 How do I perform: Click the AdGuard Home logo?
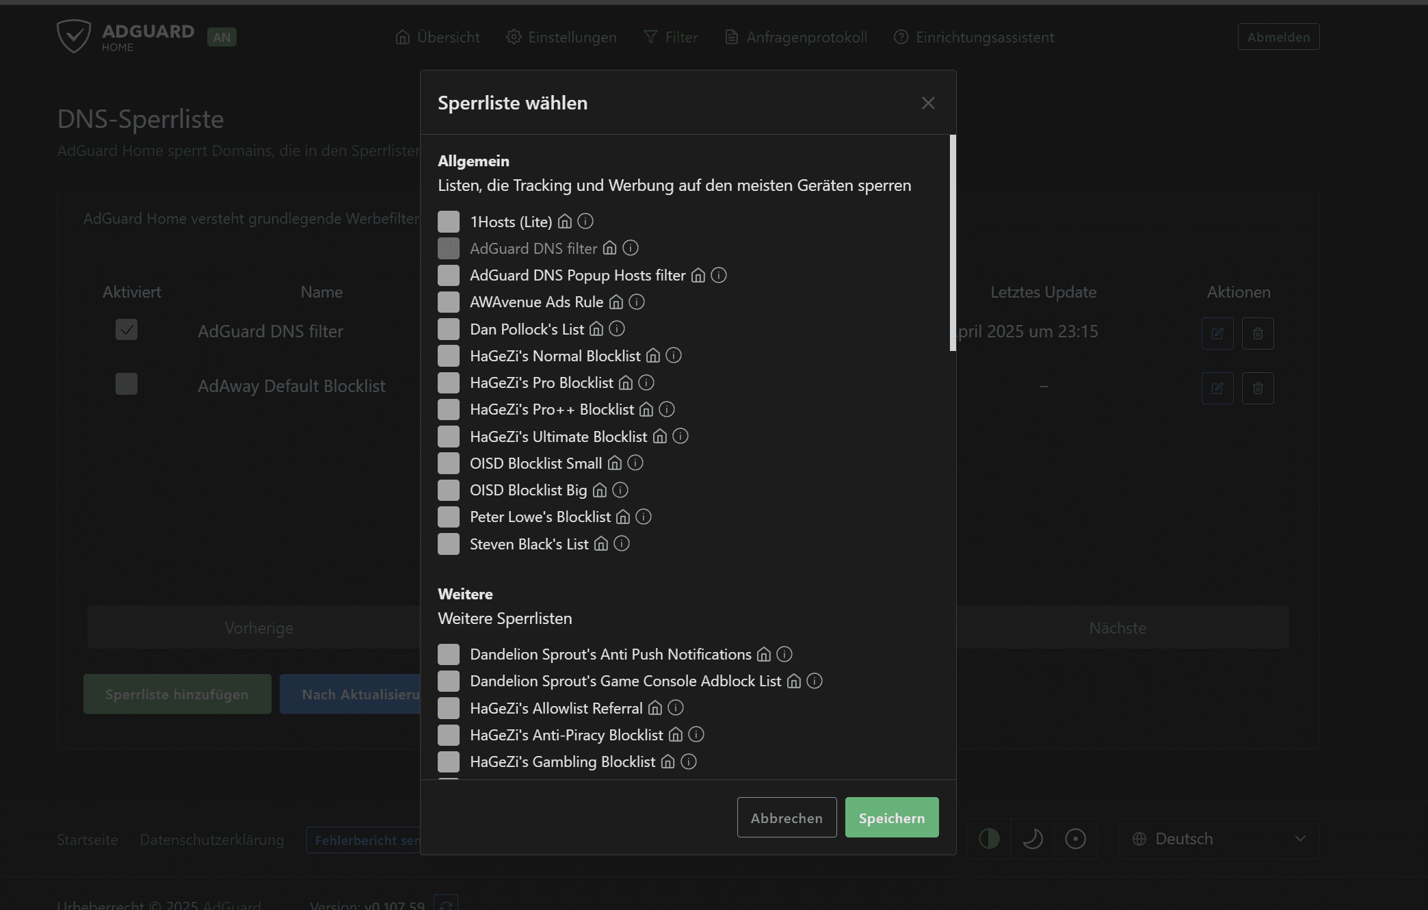(126, 37)
